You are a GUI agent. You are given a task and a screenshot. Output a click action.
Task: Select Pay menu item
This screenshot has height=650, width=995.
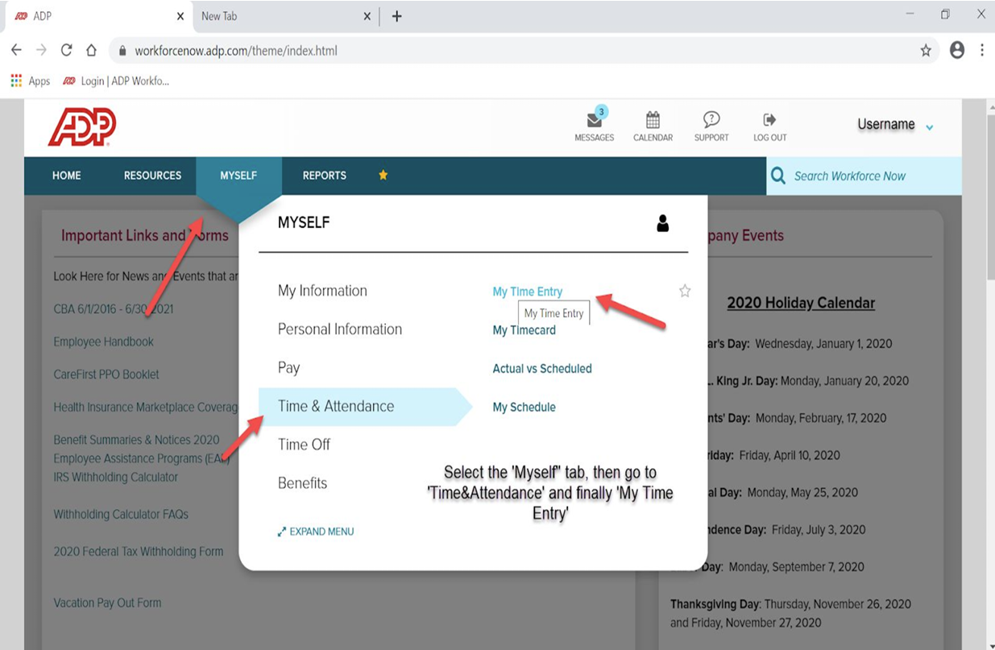[288, 368]
